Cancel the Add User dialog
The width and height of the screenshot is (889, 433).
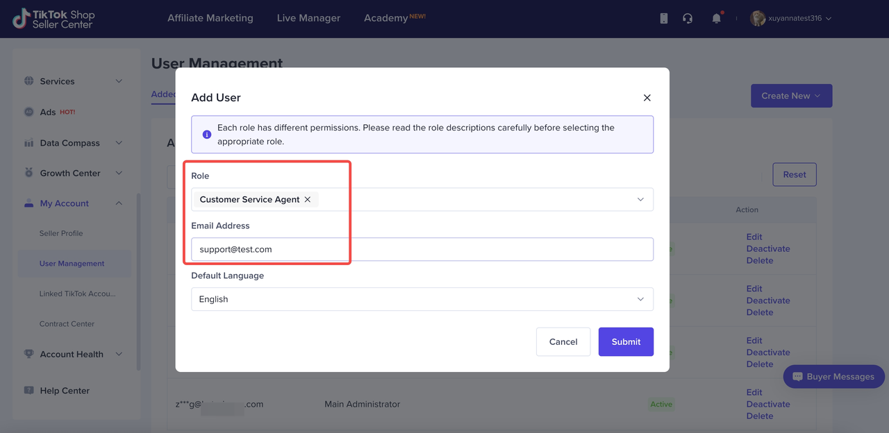pyautogui.click(x=563, y=341)
